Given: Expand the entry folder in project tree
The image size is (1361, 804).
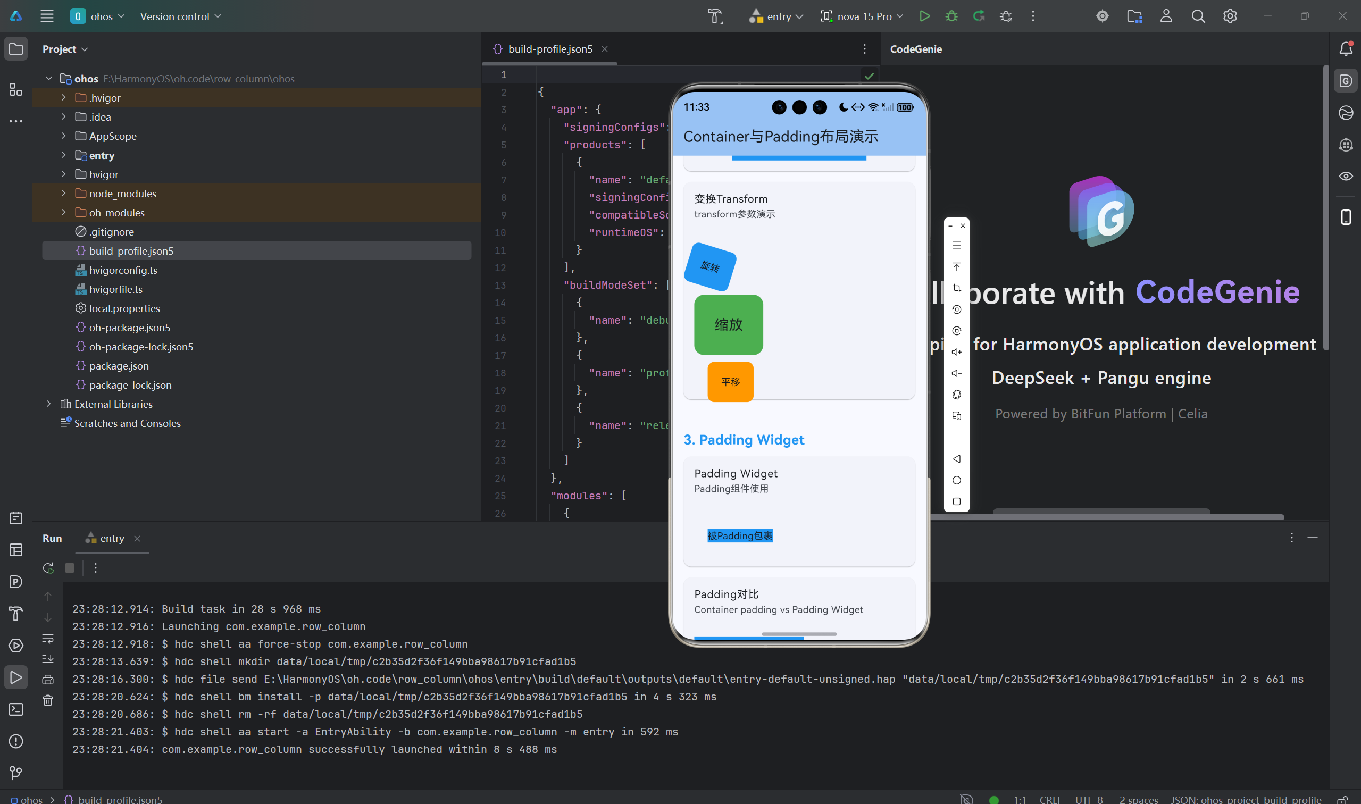Looking at the screenshot, I should (x=63, y=155).
